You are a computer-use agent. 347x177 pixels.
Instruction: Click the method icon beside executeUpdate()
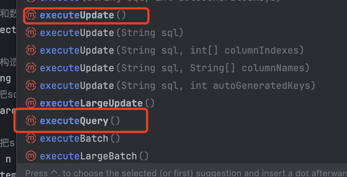coord(31,15)
